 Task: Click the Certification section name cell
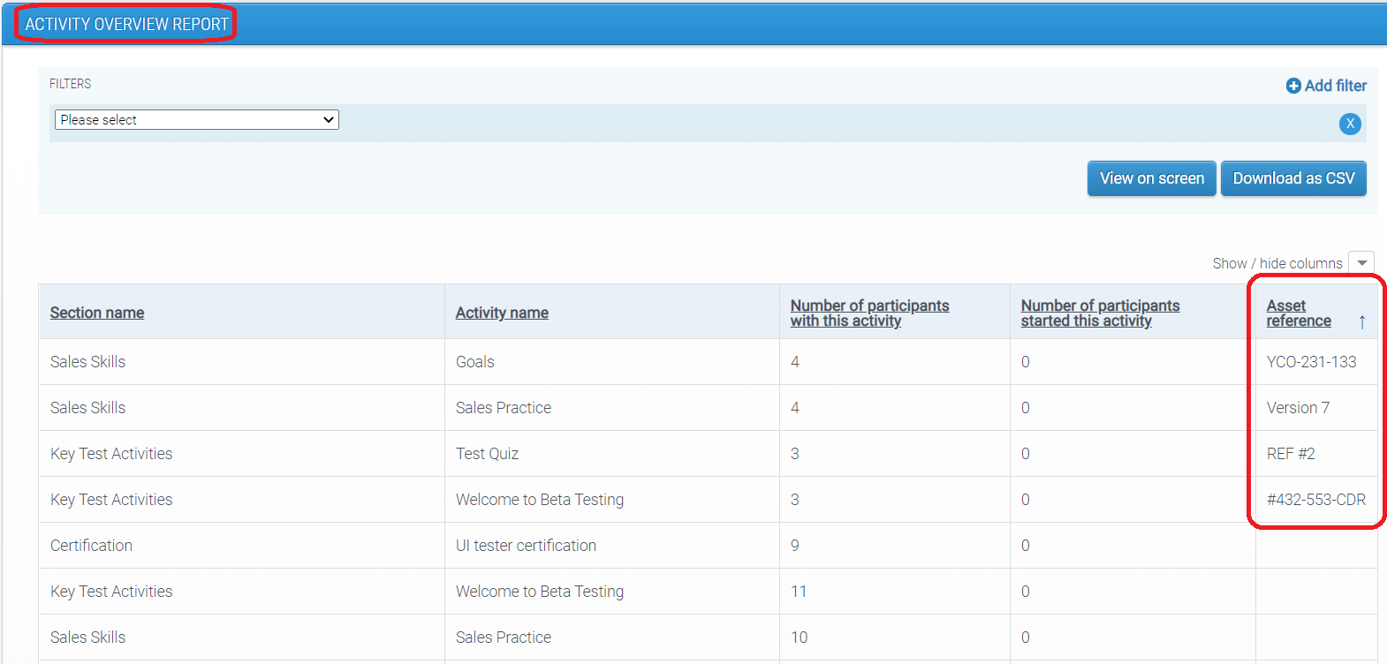(x=91, y=546)
